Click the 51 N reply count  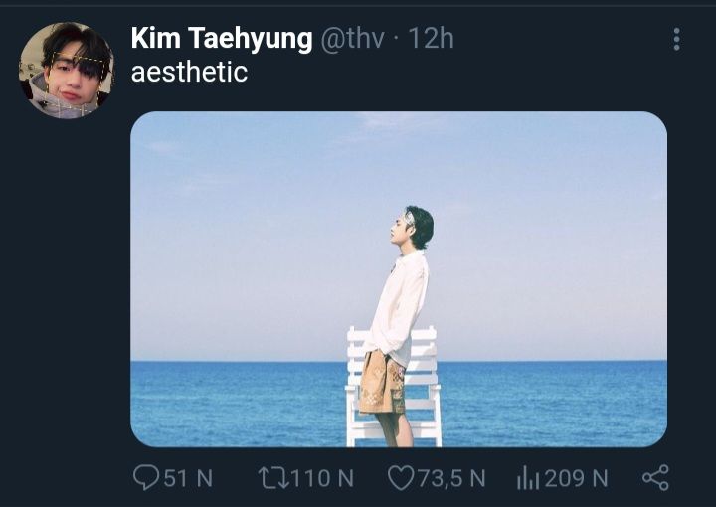point(188,478)
